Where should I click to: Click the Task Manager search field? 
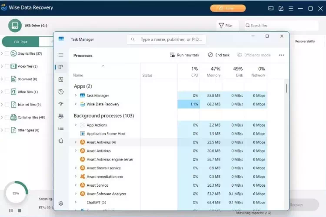[x=166, y=39]
